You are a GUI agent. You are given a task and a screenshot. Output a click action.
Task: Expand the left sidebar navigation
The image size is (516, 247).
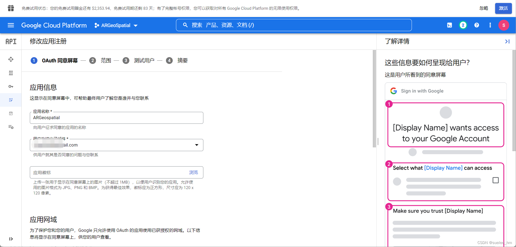(x=11, y=239)
